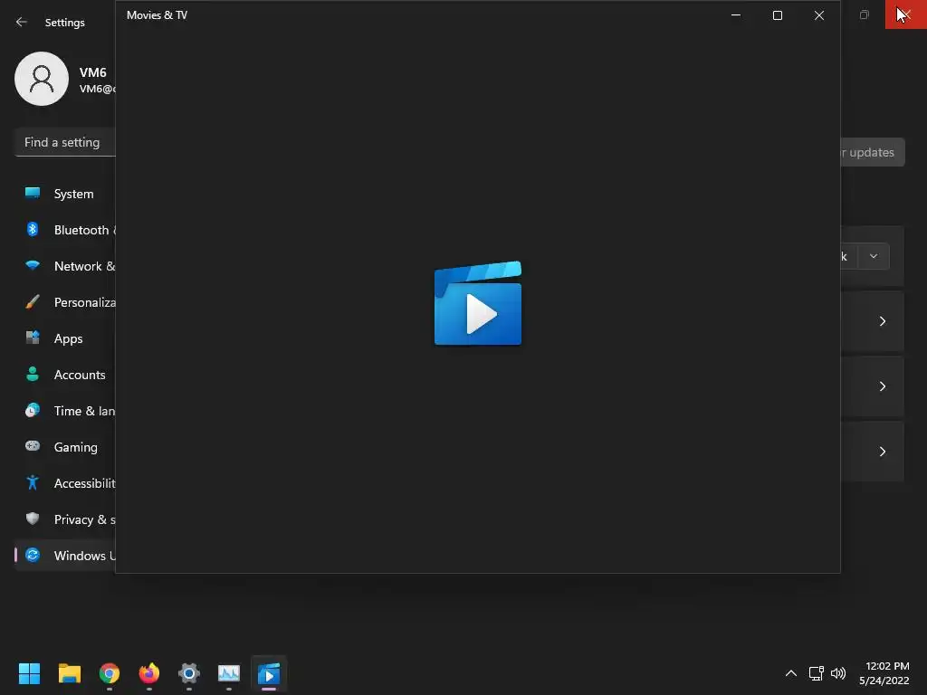Show hidden system tray icons

pyautogui.click(x=791, y=673)
